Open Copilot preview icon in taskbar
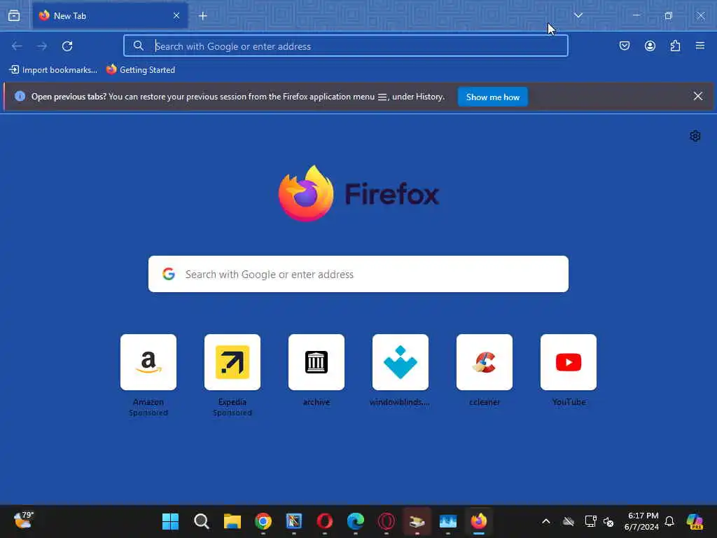Viewport: 717px width, 538px height. tap(695, 521)
